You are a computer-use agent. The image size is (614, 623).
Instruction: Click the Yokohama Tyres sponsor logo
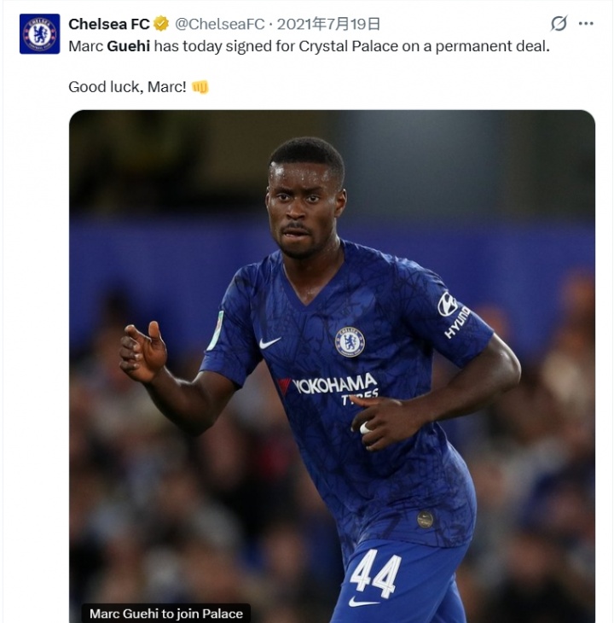pos(333,387)
